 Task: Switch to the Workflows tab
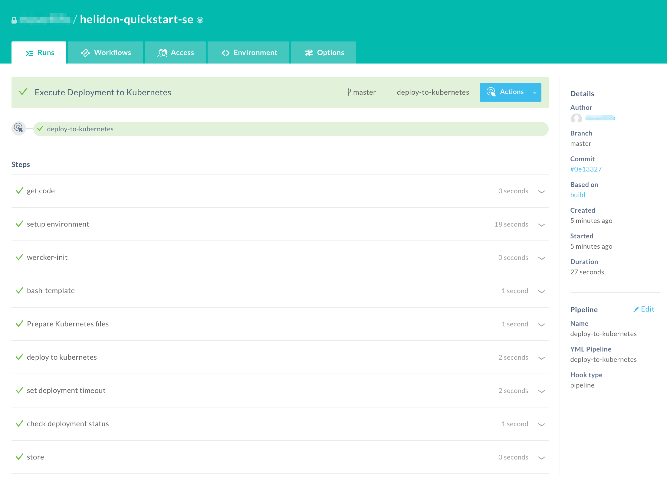point(106,53)
